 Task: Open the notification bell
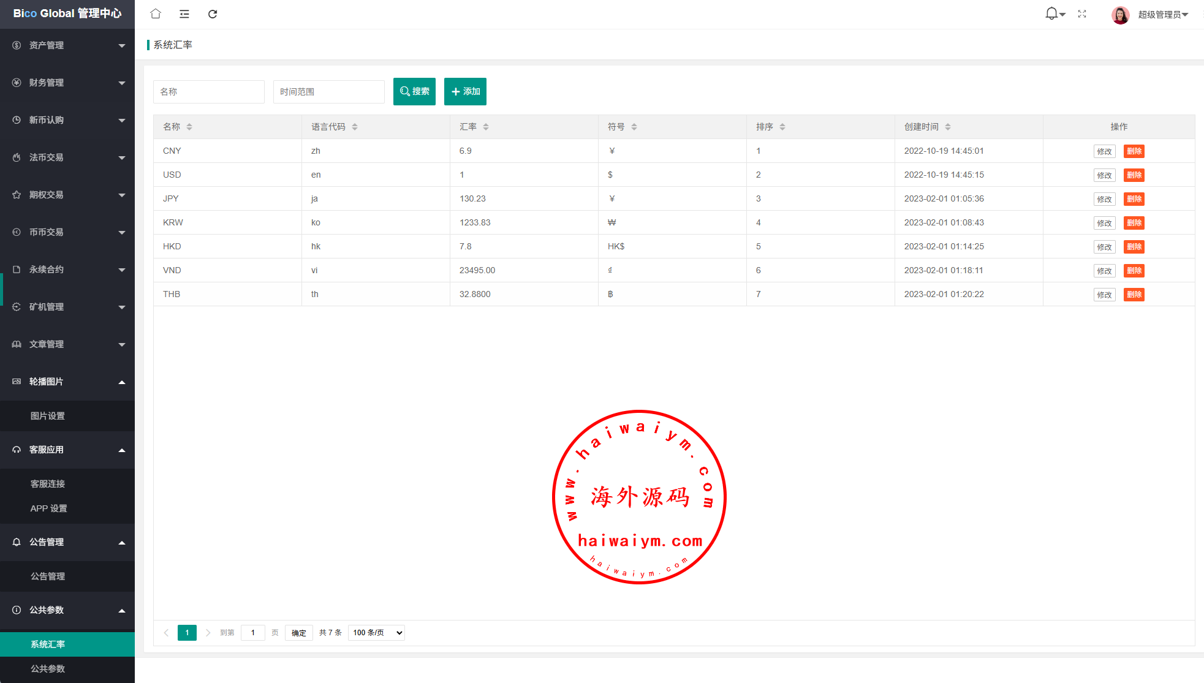pyautogui.click(x=1051, y=13)
